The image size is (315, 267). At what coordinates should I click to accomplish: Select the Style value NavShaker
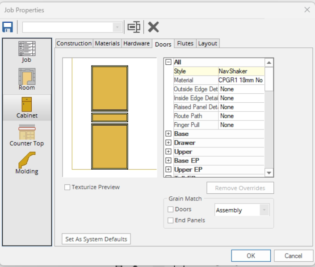pos(241,71)
